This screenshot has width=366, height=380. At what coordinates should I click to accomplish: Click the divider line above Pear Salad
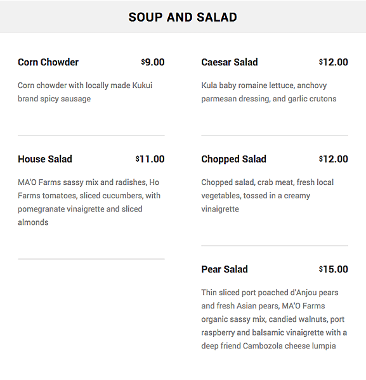click(275, 246)
